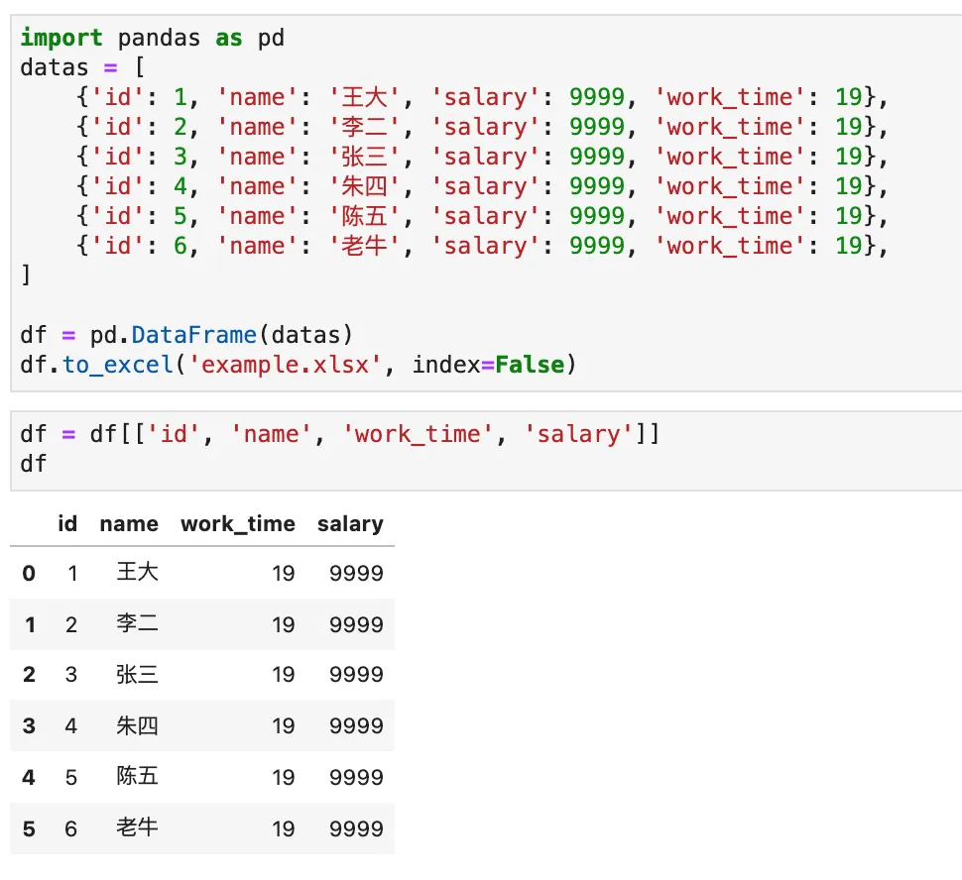
Task: Click the work_time value 19 in row 4
Action: tap(284, 778)
